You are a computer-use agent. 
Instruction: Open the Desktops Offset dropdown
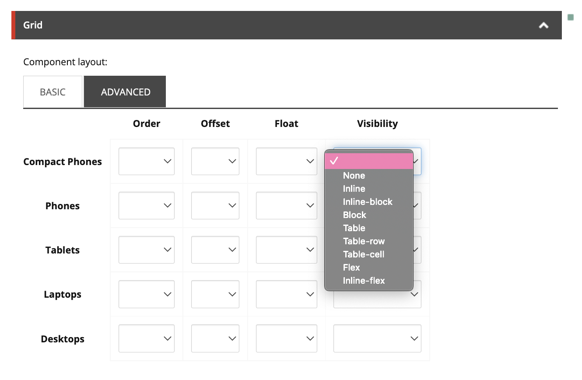[x=215, y=338]
